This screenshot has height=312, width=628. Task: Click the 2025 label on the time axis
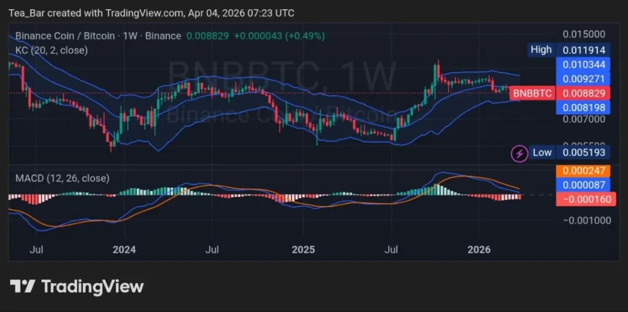pyautogui.click(x=304, y=250)
